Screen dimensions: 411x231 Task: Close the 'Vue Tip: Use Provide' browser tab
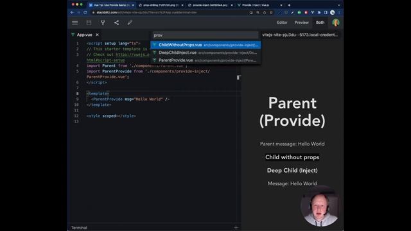(x=133, y=5)
